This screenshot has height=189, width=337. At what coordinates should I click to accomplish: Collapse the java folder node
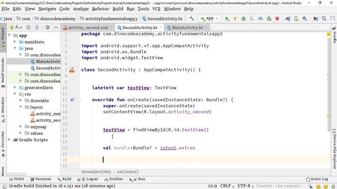pyautogui.click(x=15, y=48)
